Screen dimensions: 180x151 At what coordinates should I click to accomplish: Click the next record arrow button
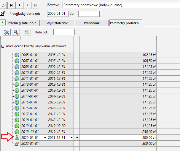pyautogui.click(x=27, y=5)
